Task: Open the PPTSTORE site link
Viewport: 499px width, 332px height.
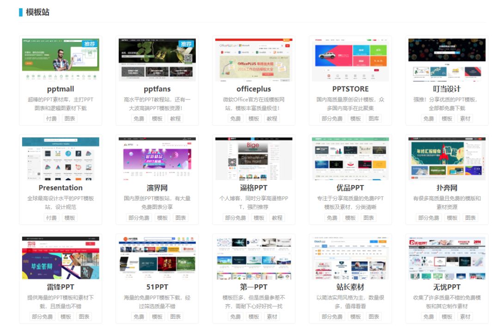Action: 350,89
